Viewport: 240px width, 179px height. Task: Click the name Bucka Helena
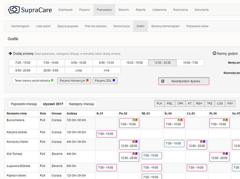(15, 120)
